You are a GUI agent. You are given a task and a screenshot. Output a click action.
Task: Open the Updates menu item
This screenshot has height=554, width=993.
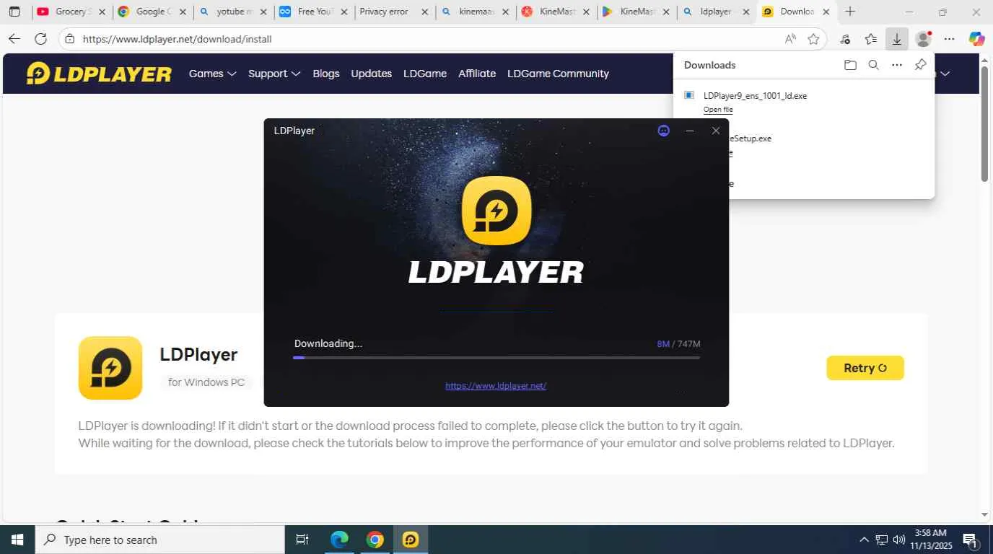click(372, 74)
